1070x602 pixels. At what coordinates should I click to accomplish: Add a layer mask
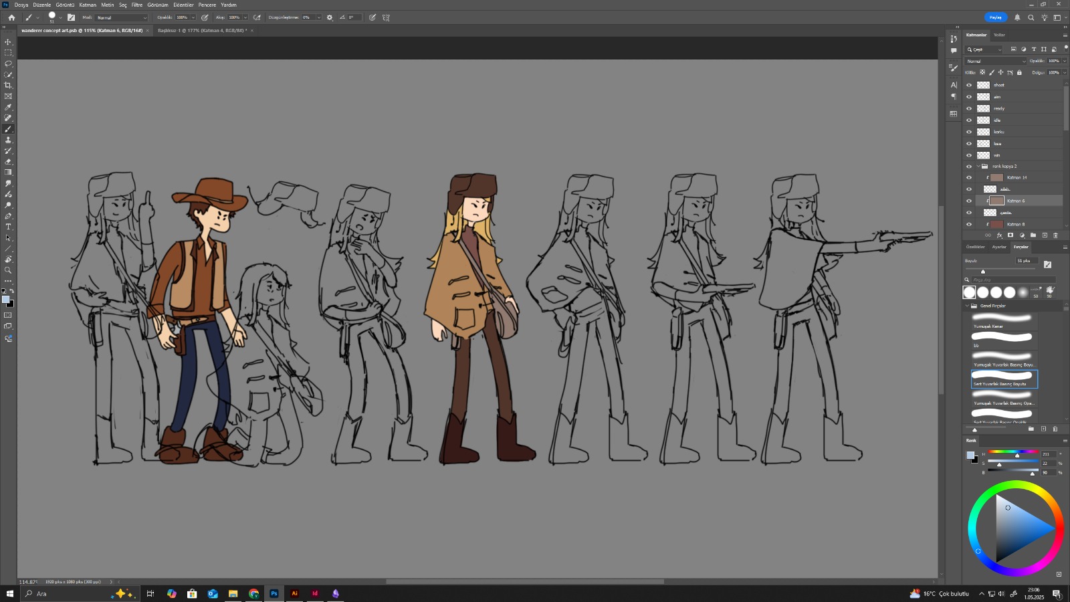[1010, 235]
